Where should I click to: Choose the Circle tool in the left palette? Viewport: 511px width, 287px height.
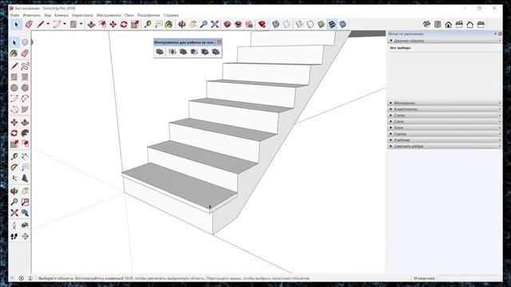click(x=14, y=88)
